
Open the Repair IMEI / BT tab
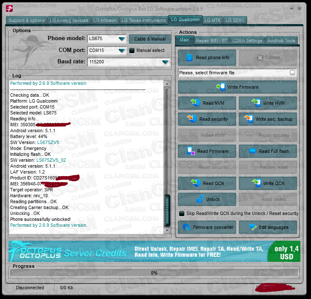pyautogui.click(x=212, y=41)
